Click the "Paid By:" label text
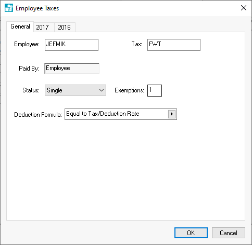252x245 pixels. [29, 69]
